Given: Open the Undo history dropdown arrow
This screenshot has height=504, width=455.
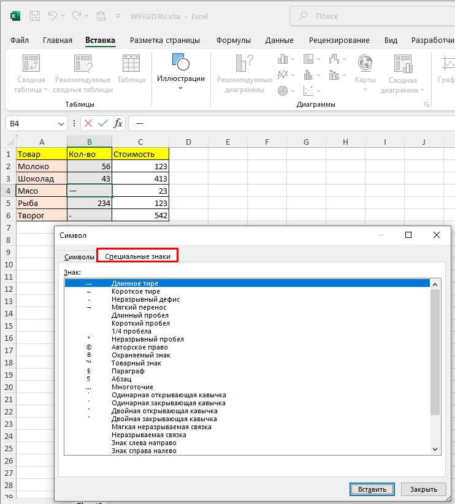Looking at the screenshot, I should pyautogui.click(x=63, y=16).
